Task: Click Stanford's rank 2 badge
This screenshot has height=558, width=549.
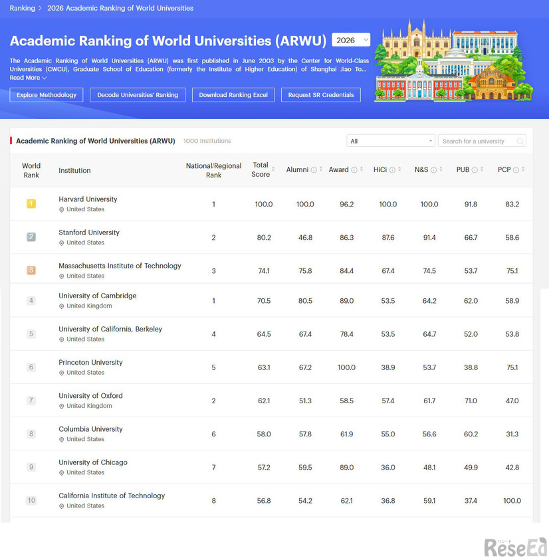Action: (31, 236)
